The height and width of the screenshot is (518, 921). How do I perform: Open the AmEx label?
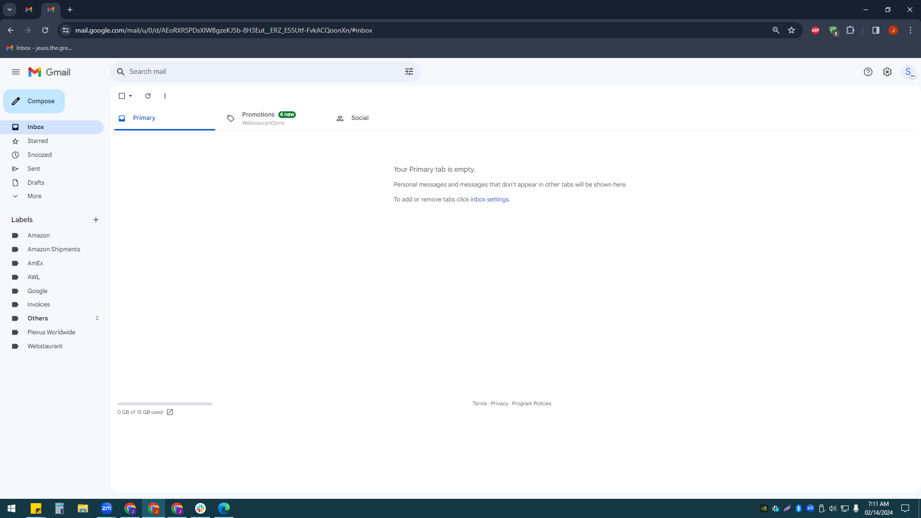(x=52, y=263)
